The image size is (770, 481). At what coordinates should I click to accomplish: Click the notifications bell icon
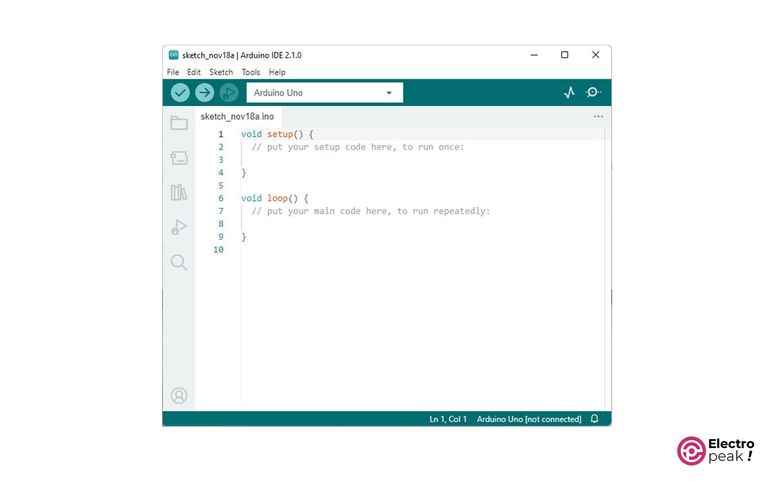click(595, 419)
